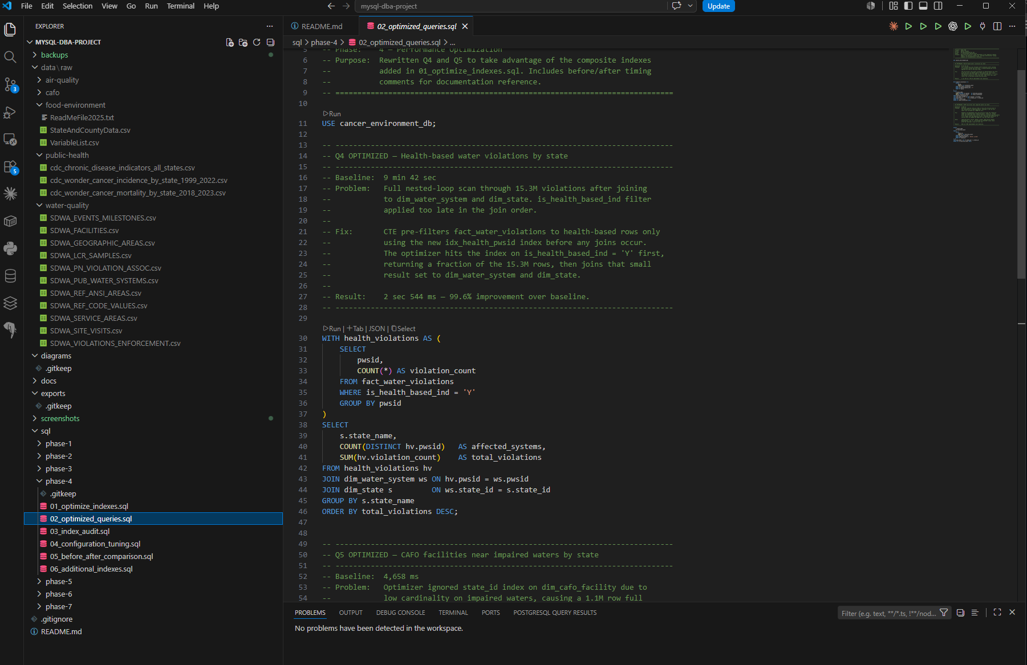The height and width of the screenshot is (665, 1027).
Task: Click JSON codelens above the WITH query
Action: click(376, 328)
